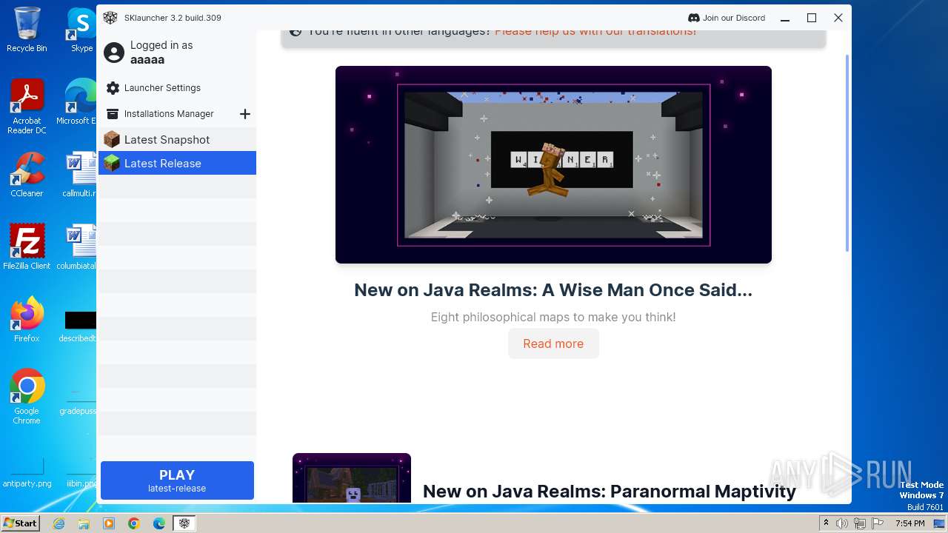Open Google Chrome desktop icon

click(27, 397)
